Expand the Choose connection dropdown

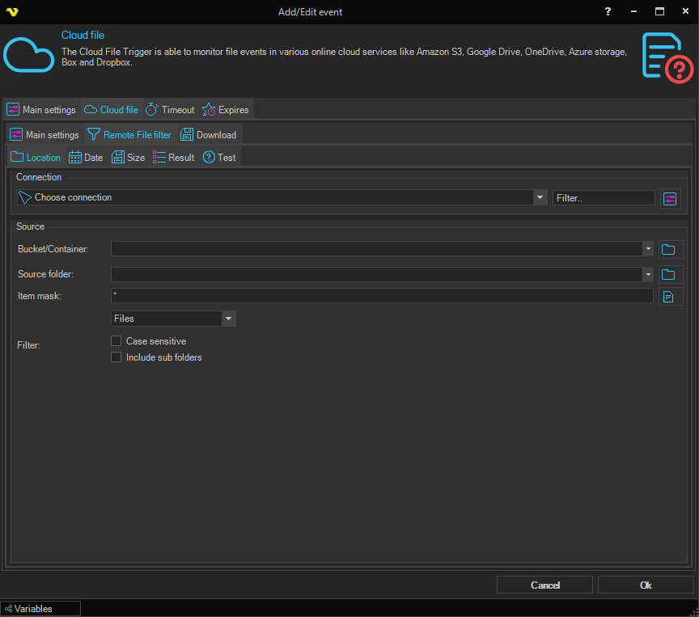click(x=540, y=197)
